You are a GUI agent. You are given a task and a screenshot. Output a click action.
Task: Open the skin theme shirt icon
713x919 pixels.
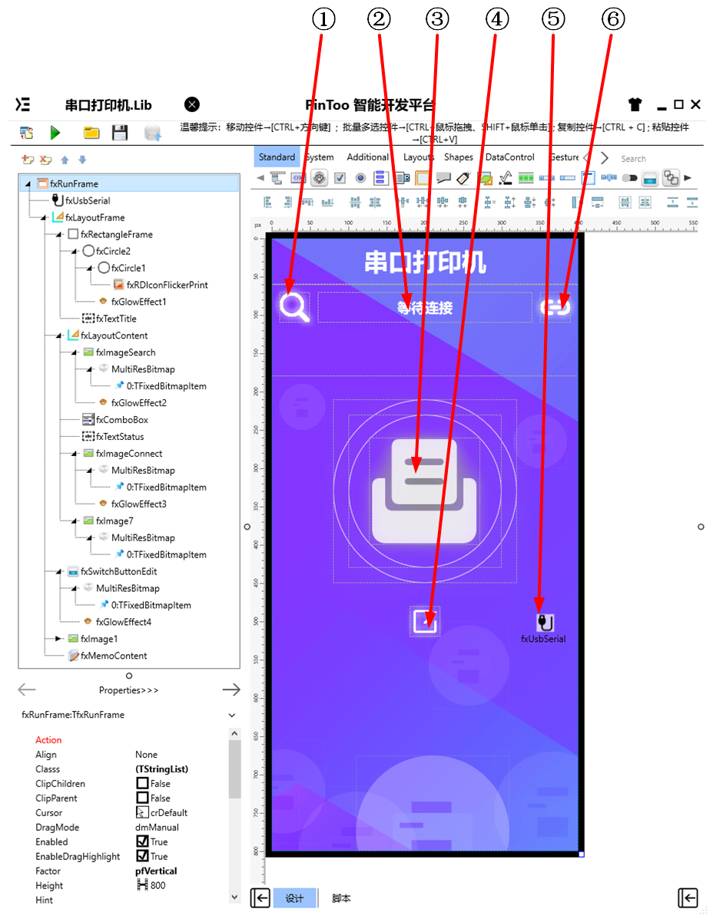click(635, 104)
